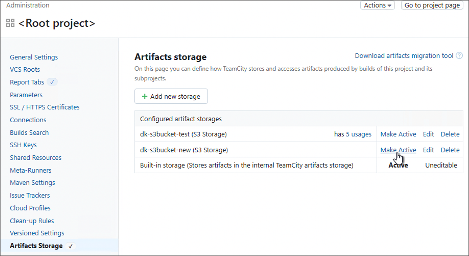This screenshot has height=256, width=469.
Task: Click Make Active for dk-s3bucket-test
Action: pos(398,134)
